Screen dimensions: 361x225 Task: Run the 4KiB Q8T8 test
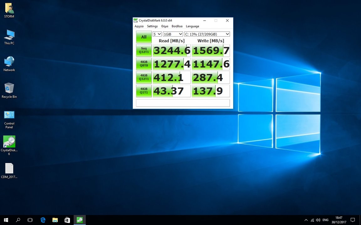(144, 64)
